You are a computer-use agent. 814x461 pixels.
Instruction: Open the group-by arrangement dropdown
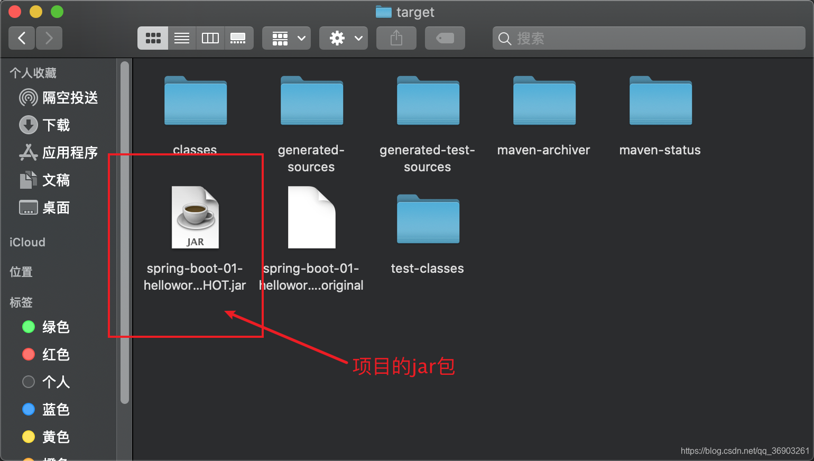click(x=286, y=38)
